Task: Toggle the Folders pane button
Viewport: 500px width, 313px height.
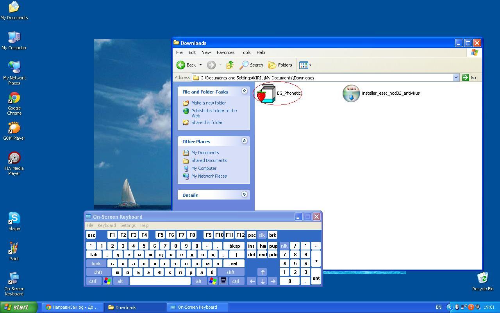Action: point(280,65)
